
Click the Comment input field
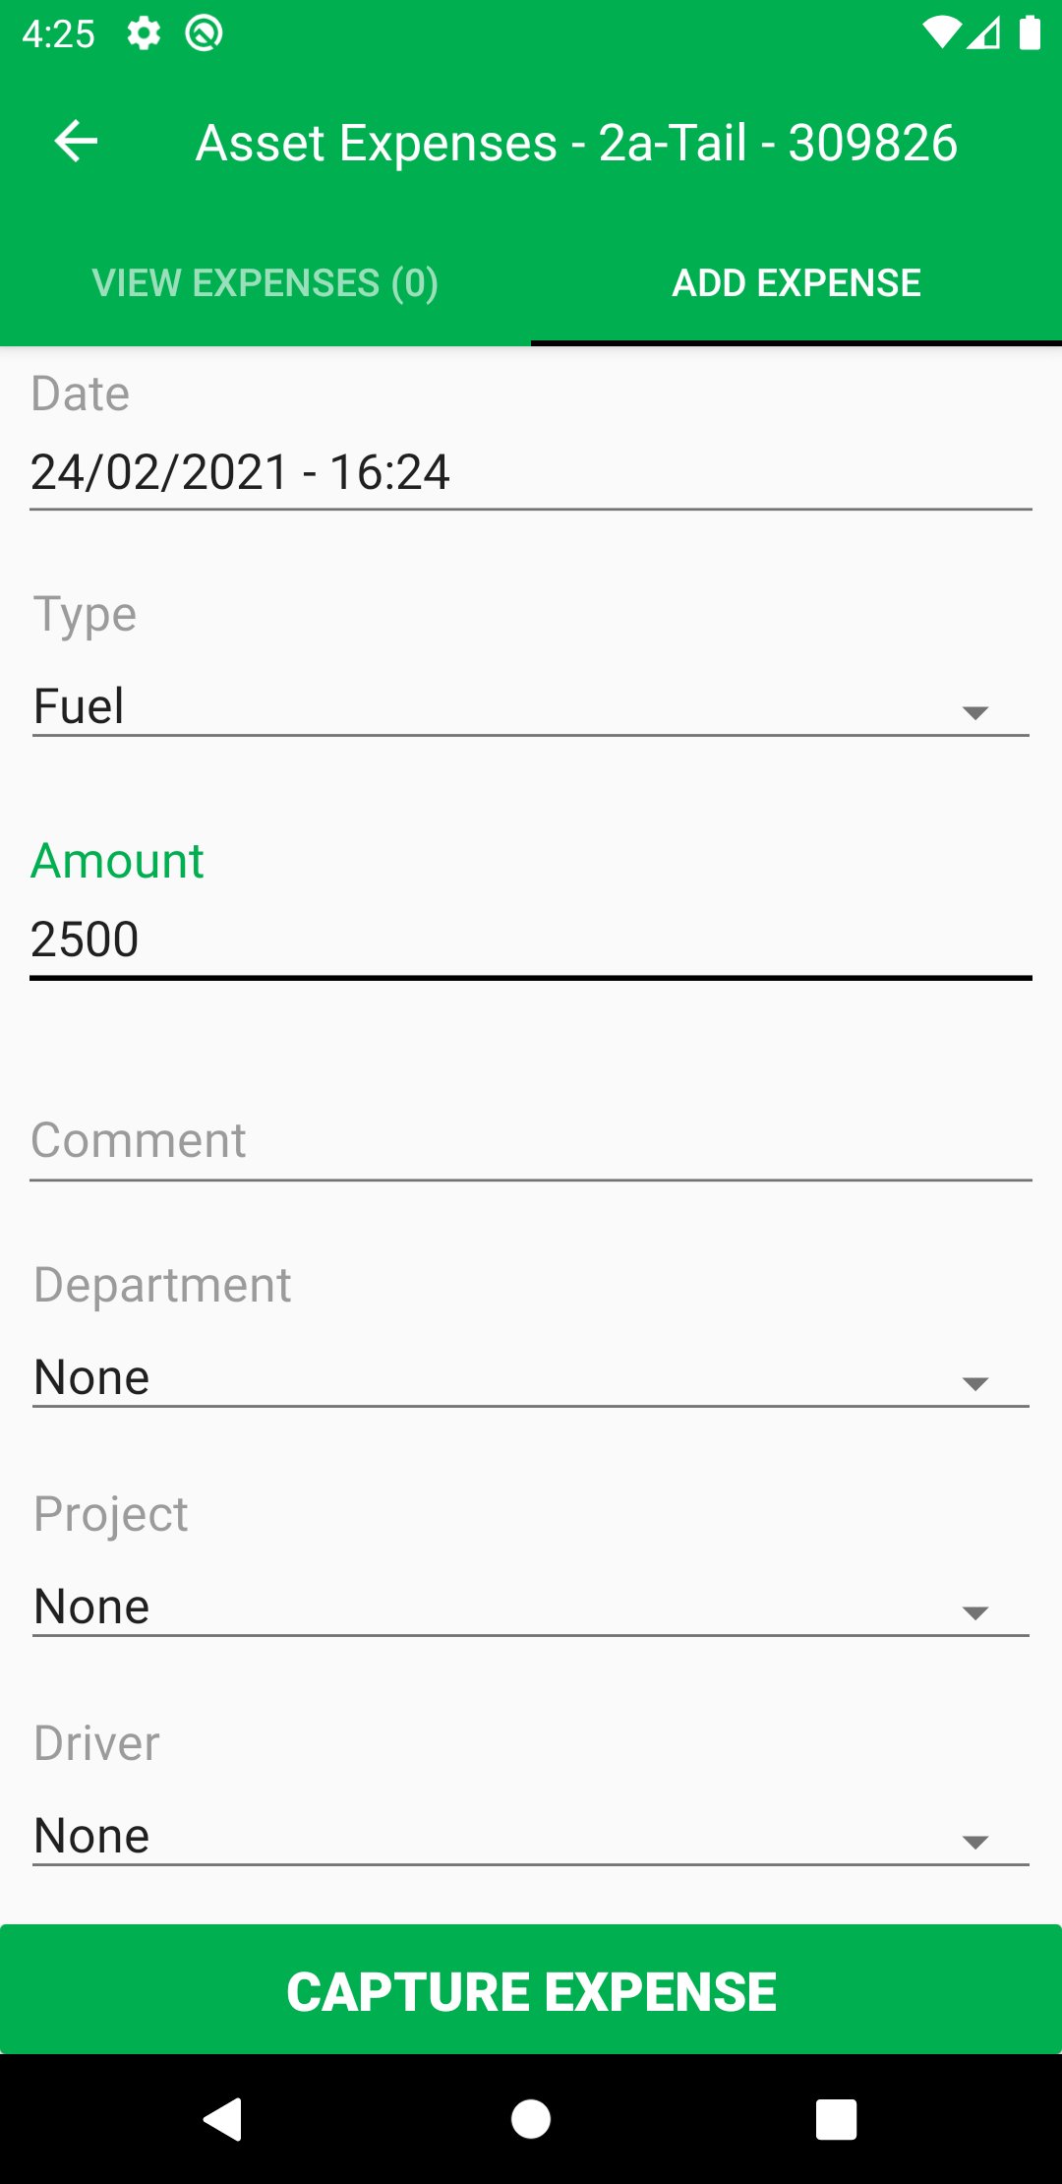531,1141
